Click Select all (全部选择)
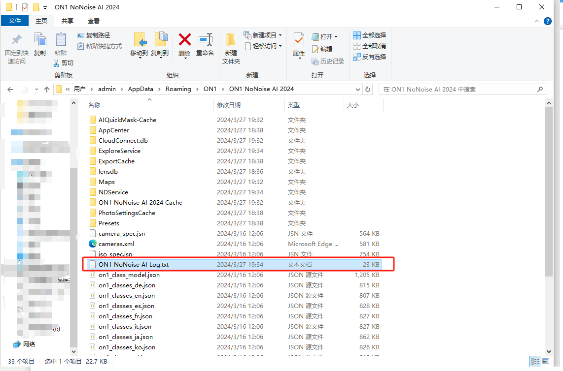Image resolution: width=563 pixels, height=371 pixels. [x=370, y=35]
